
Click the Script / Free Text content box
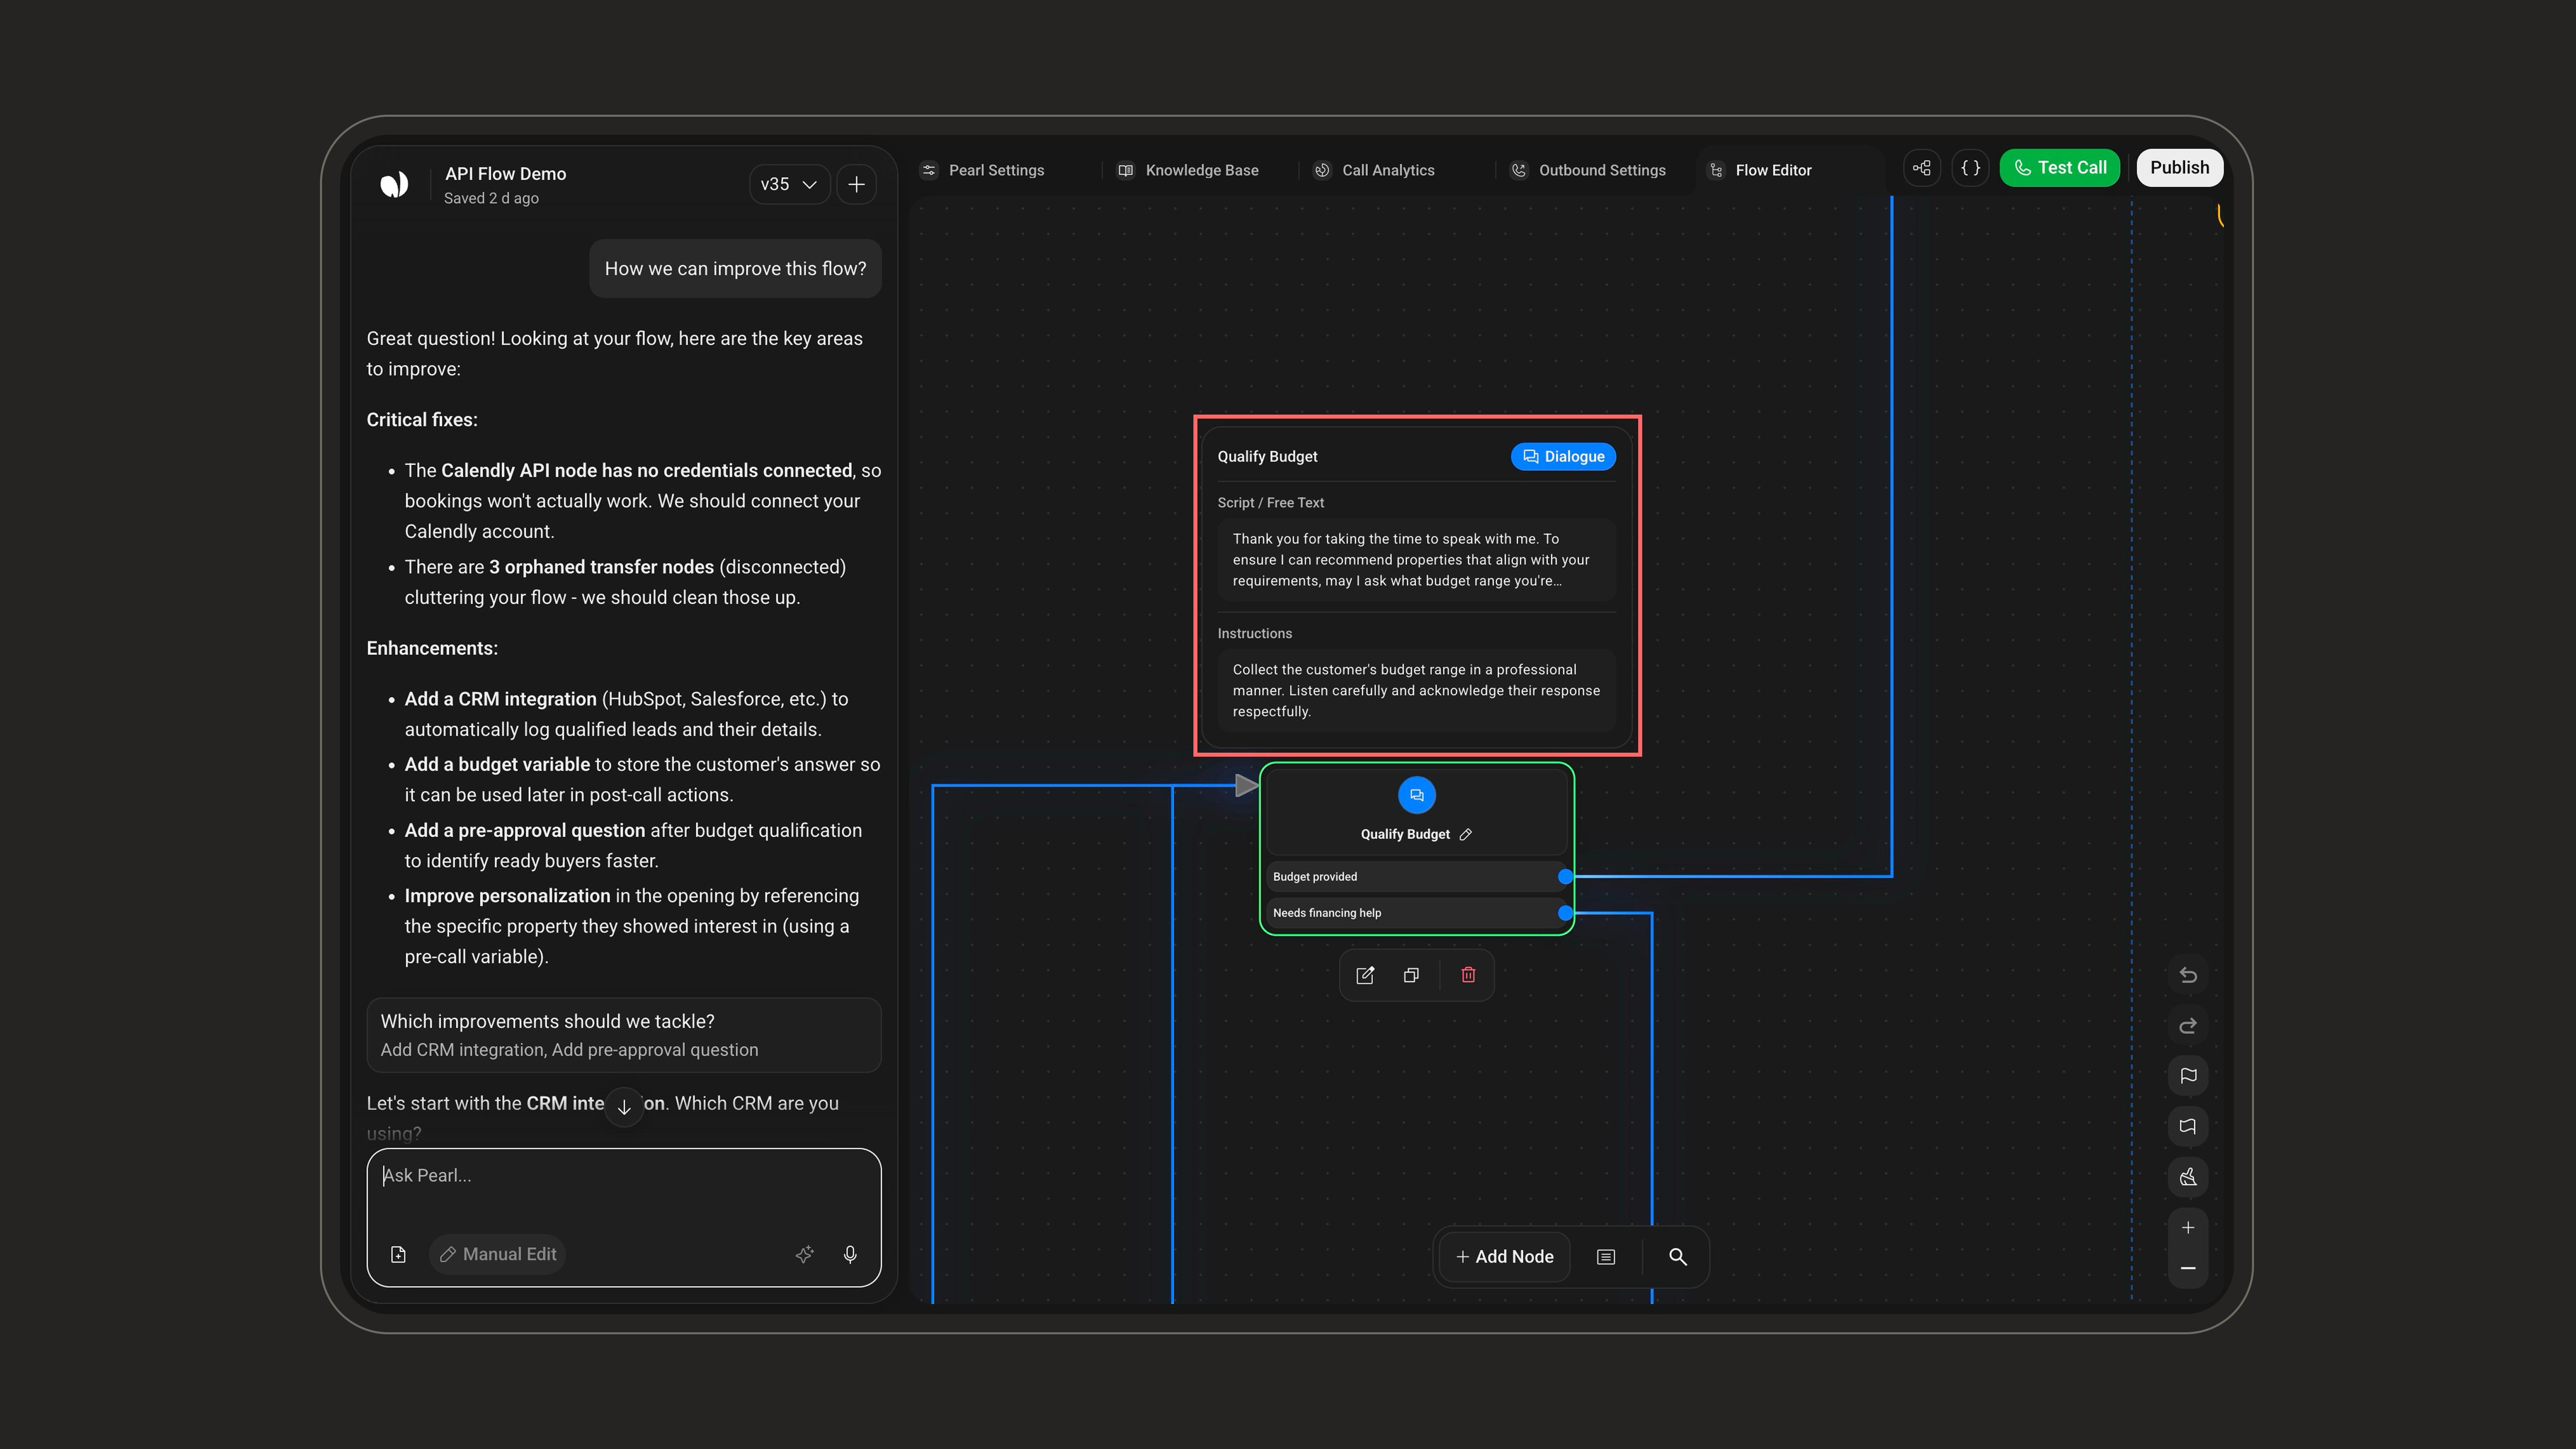(x=1416, y=560)
